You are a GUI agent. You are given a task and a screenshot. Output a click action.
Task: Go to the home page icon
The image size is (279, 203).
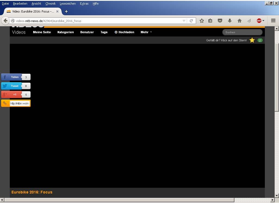(240, 21)
